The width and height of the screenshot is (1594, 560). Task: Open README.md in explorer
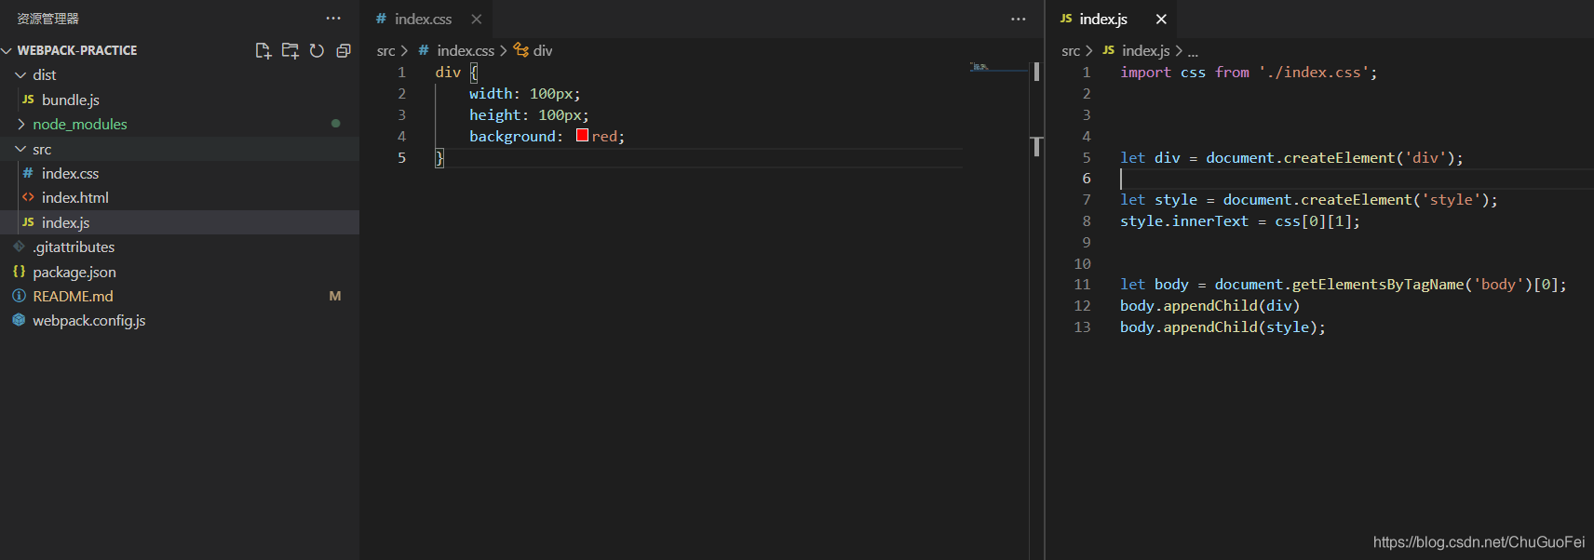click(x=73, y=296)
